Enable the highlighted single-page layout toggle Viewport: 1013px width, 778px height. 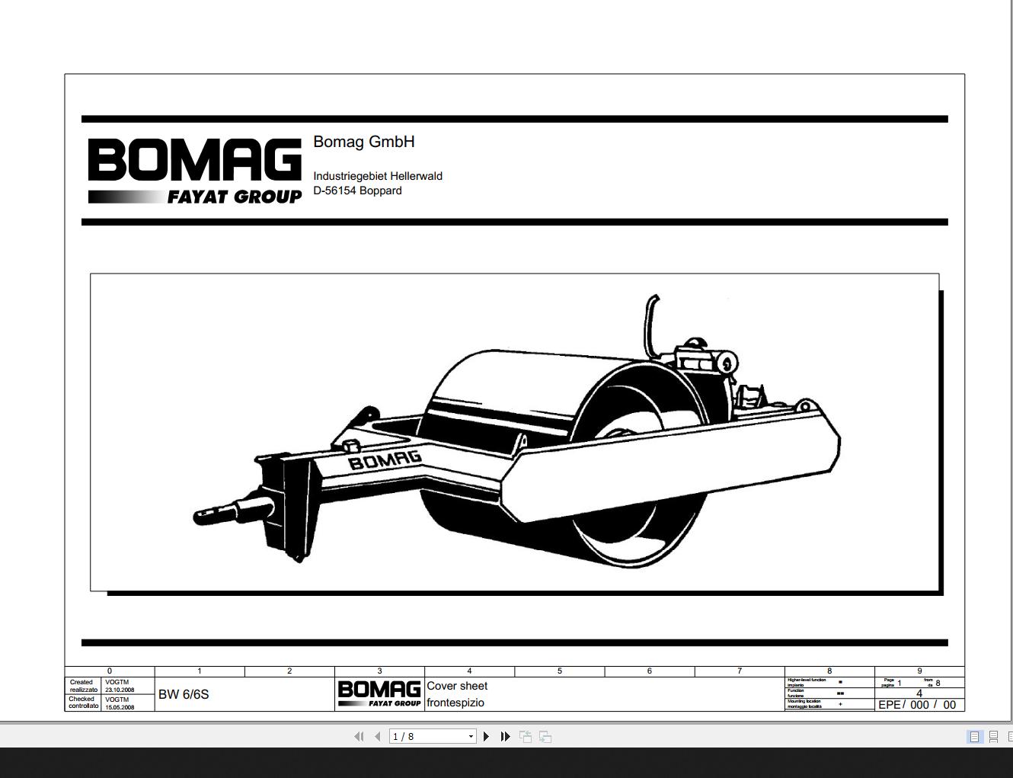[x=974, y=736]
